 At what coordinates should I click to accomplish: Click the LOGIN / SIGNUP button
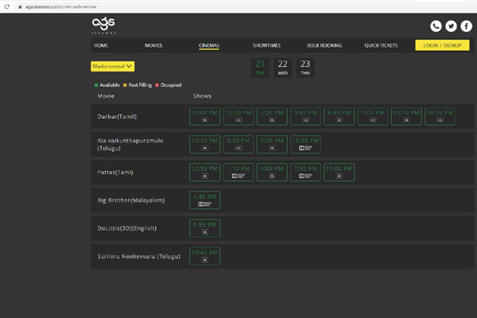(x=442, y=45)
